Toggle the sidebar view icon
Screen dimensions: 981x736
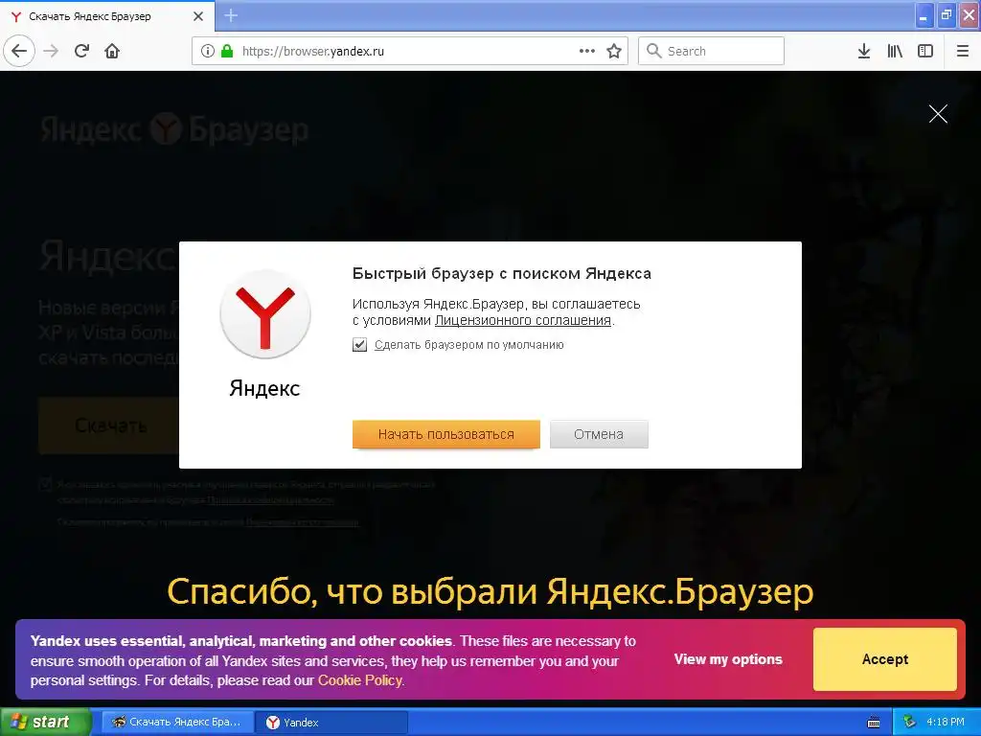[x=925, y=51]
